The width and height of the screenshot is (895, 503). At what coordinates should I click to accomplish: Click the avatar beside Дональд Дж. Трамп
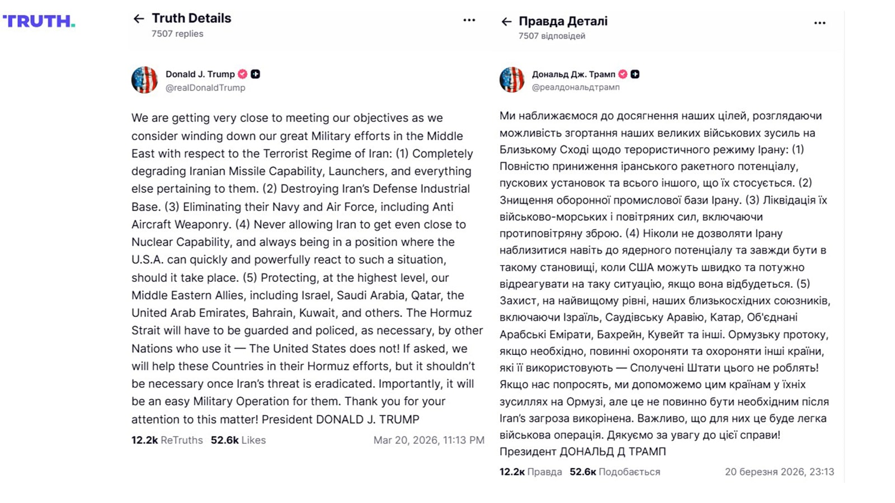(512, 79)
